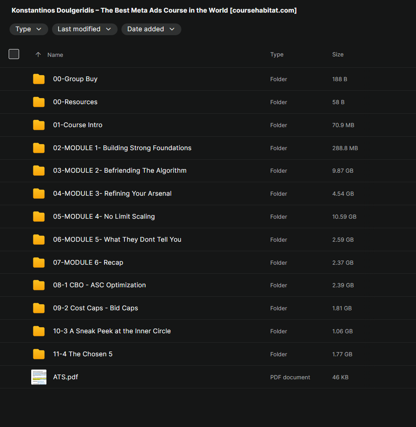
Task: Click folder icon for 07-MODULE 6- Recap
Action: [x=39, y=263]
